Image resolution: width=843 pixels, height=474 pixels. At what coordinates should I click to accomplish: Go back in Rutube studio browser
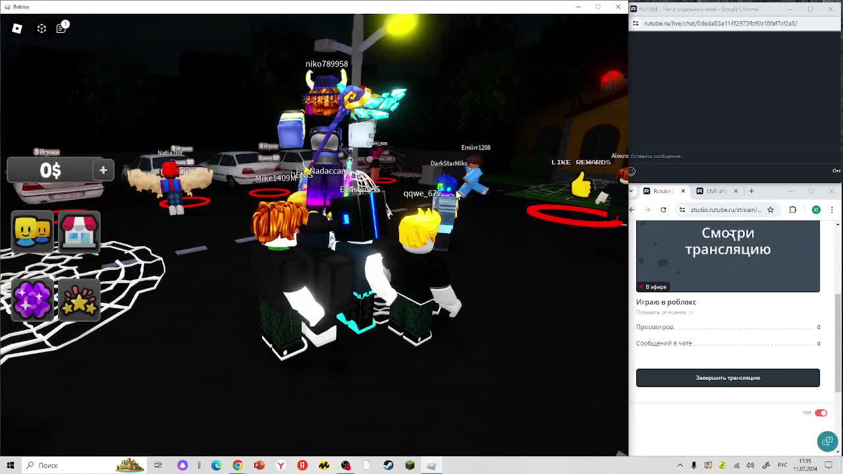click(633, 210)
